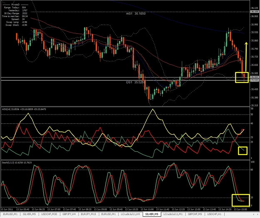Click the 35.315 price scale label
This screenshot has width=260, height=218.
tap(255, 105)
